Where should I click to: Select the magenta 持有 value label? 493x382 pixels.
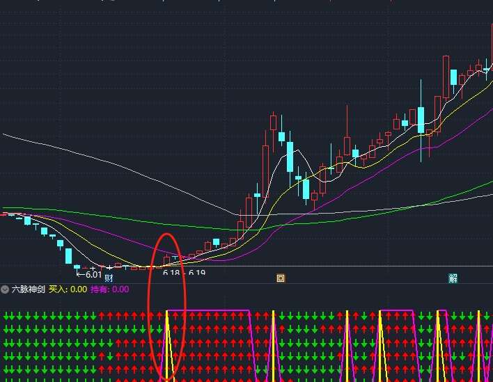(109, 289)
